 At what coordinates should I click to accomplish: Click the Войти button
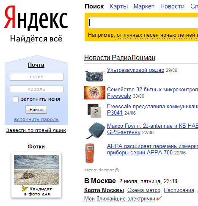click(36, 110)
